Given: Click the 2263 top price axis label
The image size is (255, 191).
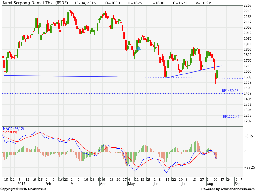Looking at the screenshot, I should [247, 6].
